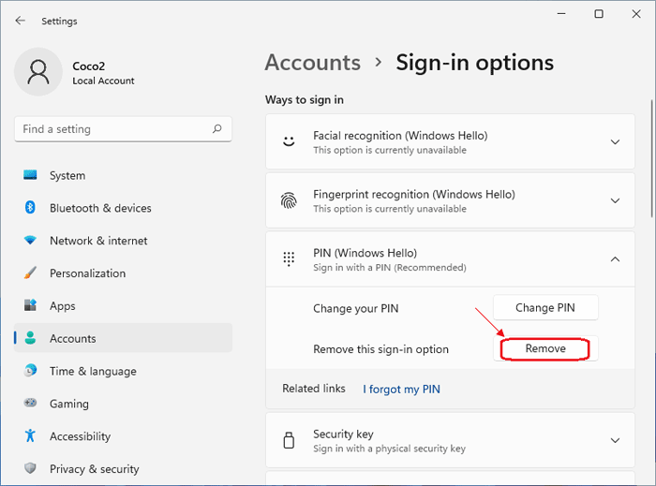656x486 pixels.
Task: Expand Facial recognition chevron
Action: click(x=615, y=142)
